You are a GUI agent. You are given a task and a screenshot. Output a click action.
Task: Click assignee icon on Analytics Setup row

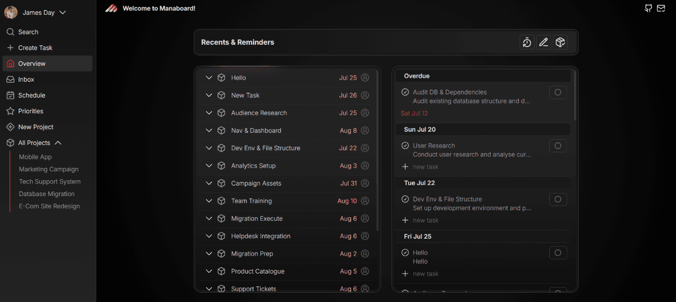[365, 165]
